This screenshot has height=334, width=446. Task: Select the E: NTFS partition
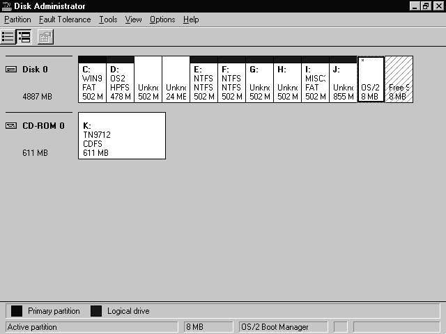(x=203, y=82)
